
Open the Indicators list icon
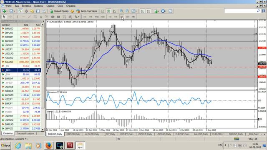156,11
